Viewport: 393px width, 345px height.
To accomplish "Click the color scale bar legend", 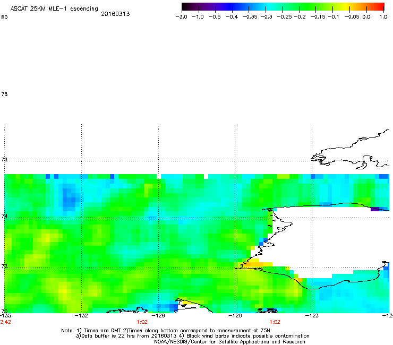I will coord(283,6).
